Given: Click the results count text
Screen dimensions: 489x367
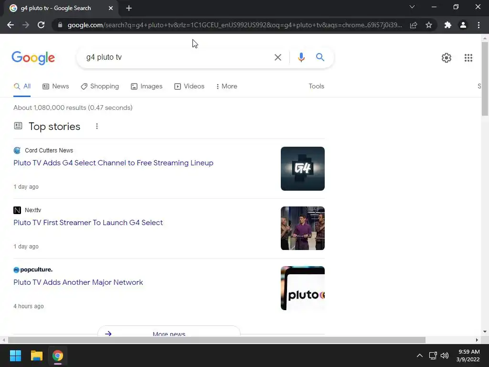Looking at the screenshot, I should click(x=73, y=108).
